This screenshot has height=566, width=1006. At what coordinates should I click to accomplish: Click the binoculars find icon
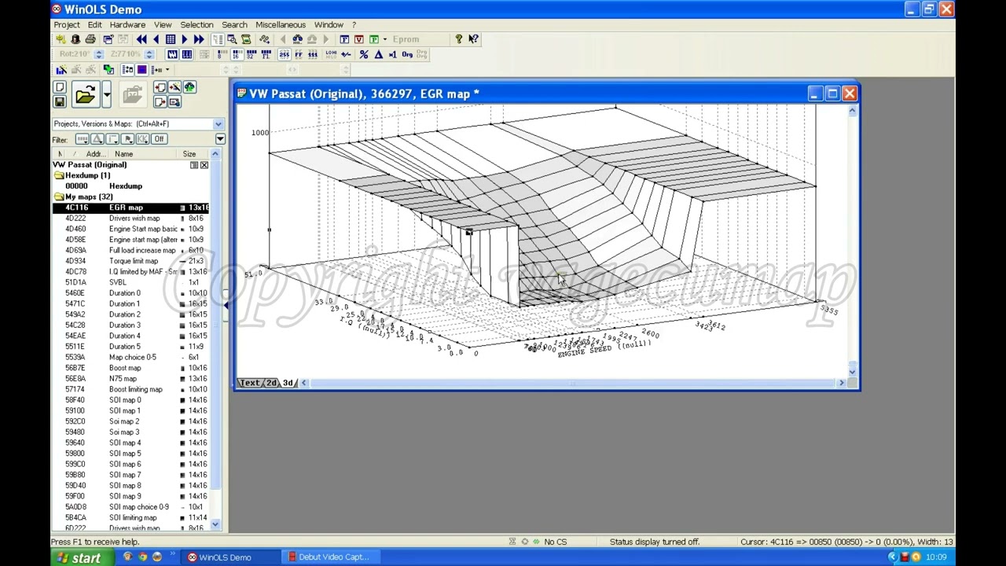297,39
